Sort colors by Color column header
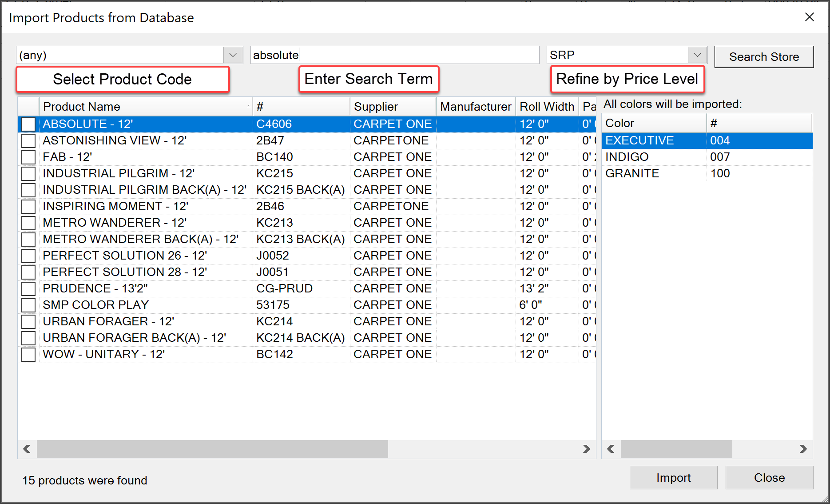830x504 pixels. click(654, 123)
